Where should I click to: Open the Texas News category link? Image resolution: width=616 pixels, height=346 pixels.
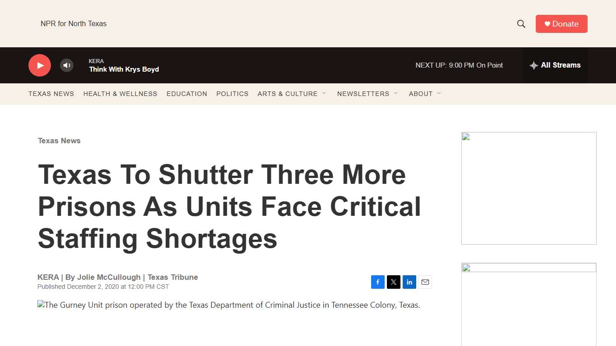(x=59, y=141)
